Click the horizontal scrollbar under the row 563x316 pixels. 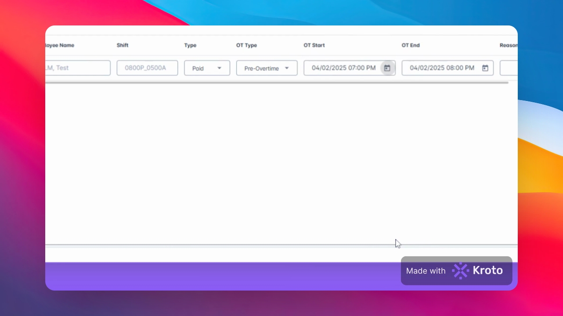(x=277, y=83)
